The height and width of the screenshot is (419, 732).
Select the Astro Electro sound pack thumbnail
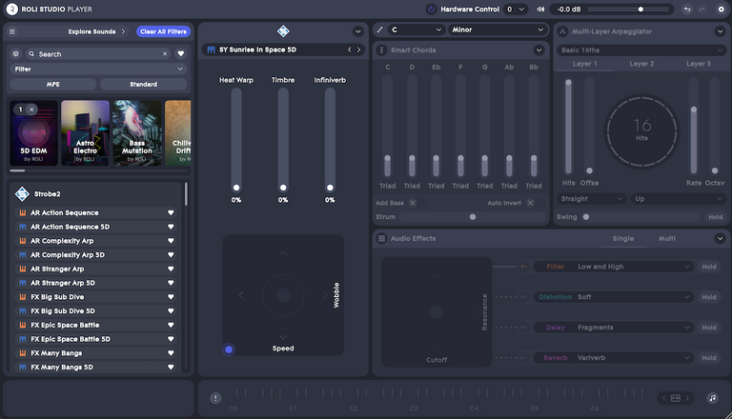tap(85, 133)
